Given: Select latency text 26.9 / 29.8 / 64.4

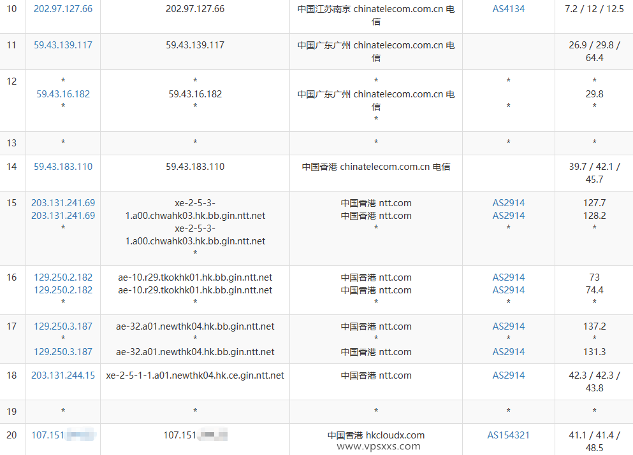Looking at the screenshot, I should click(594, 51).
